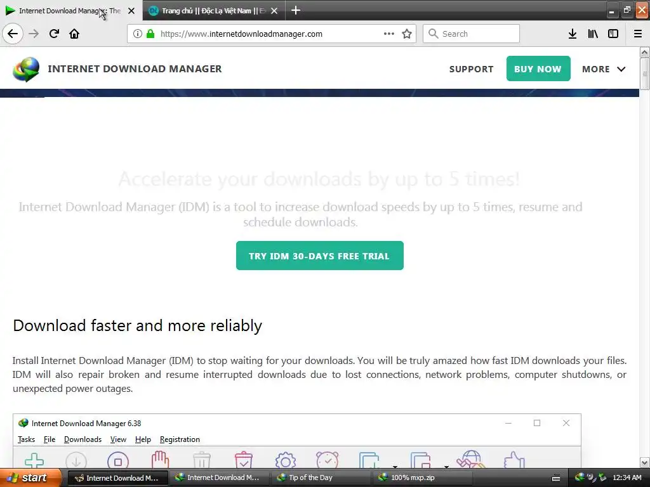Click the Stop Queue icon

[x=421, y=460]
